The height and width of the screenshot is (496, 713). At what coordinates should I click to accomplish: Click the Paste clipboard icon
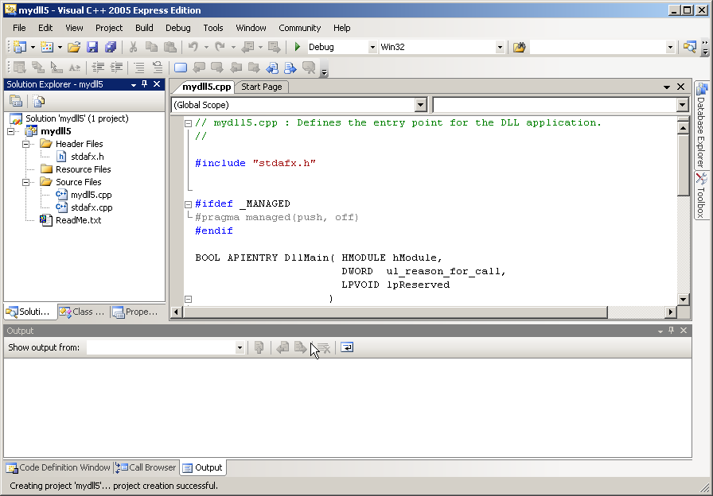[x=170, y=47]
